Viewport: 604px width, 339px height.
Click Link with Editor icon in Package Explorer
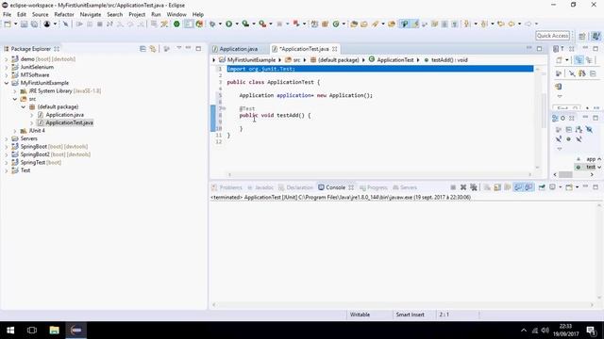[x=153, y=49]
